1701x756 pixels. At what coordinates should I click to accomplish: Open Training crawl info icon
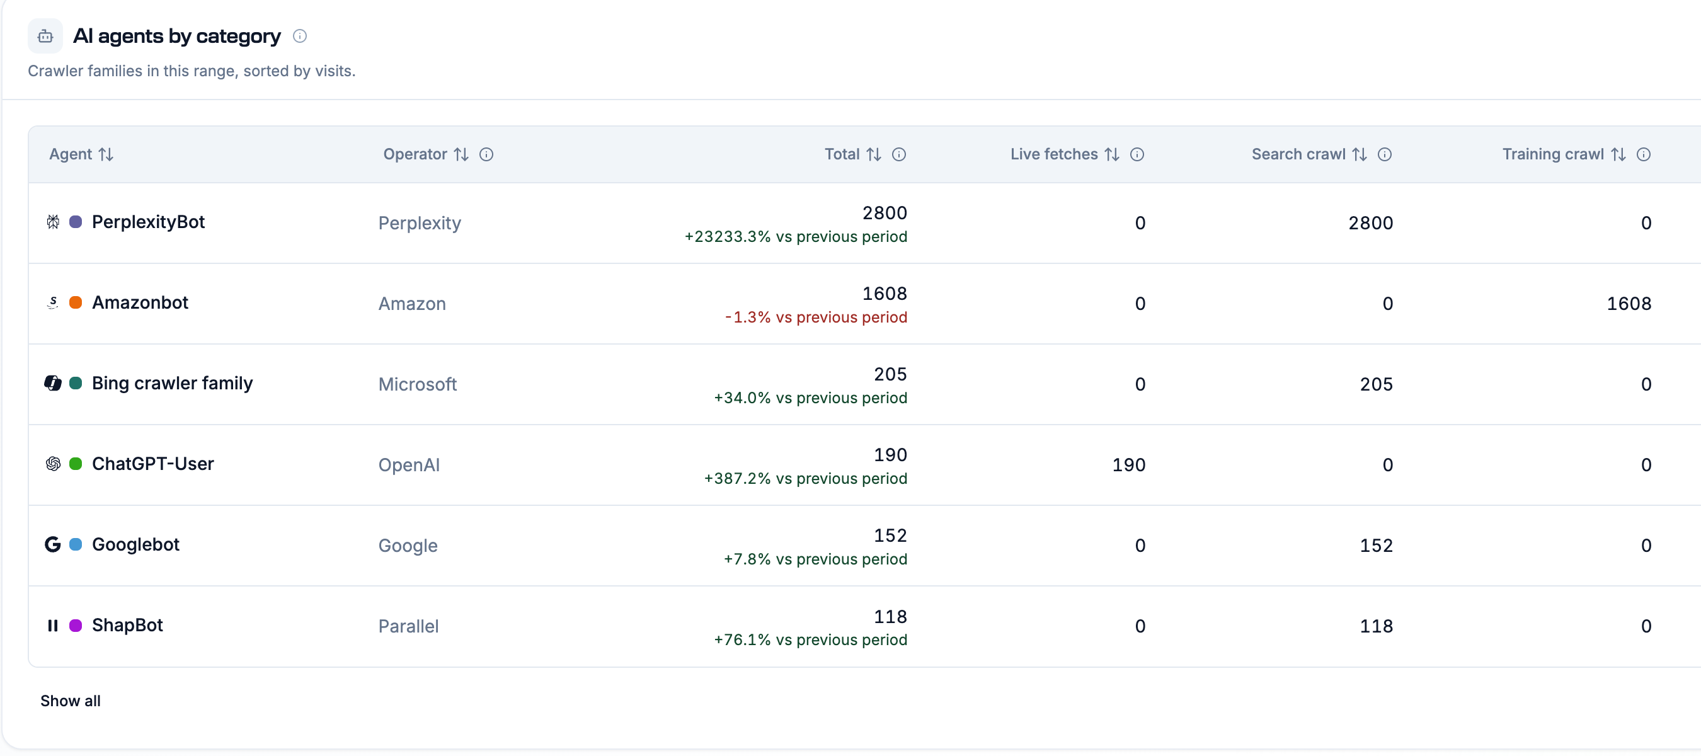1644,154
